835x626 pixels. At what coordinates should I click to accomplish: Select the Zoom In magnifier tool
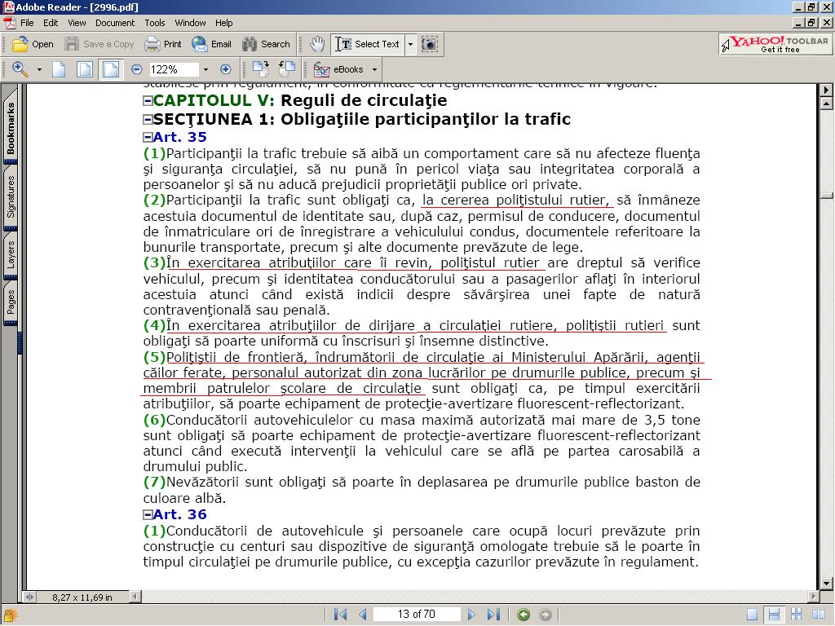tap(20, 69)
